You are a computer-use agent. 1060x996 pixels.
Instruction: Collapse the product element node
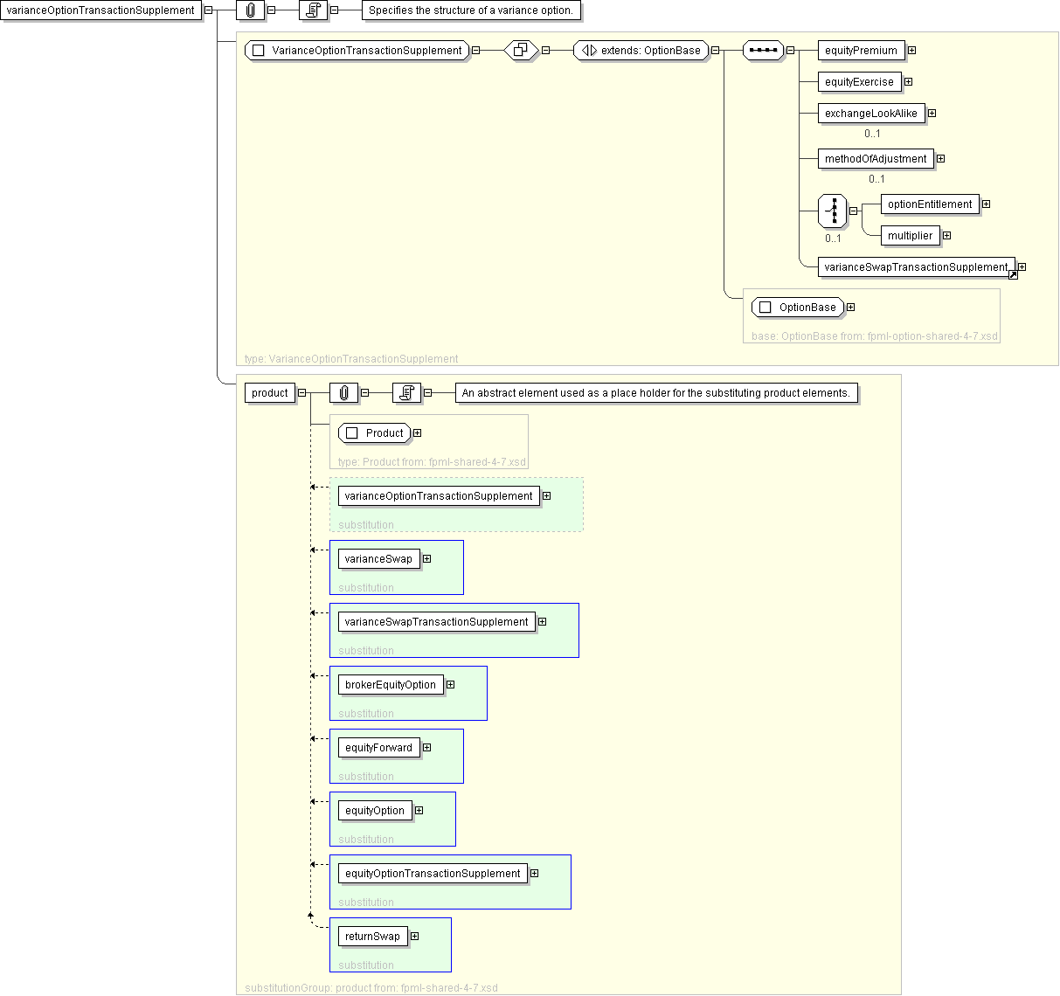click(x=301, y=393)
